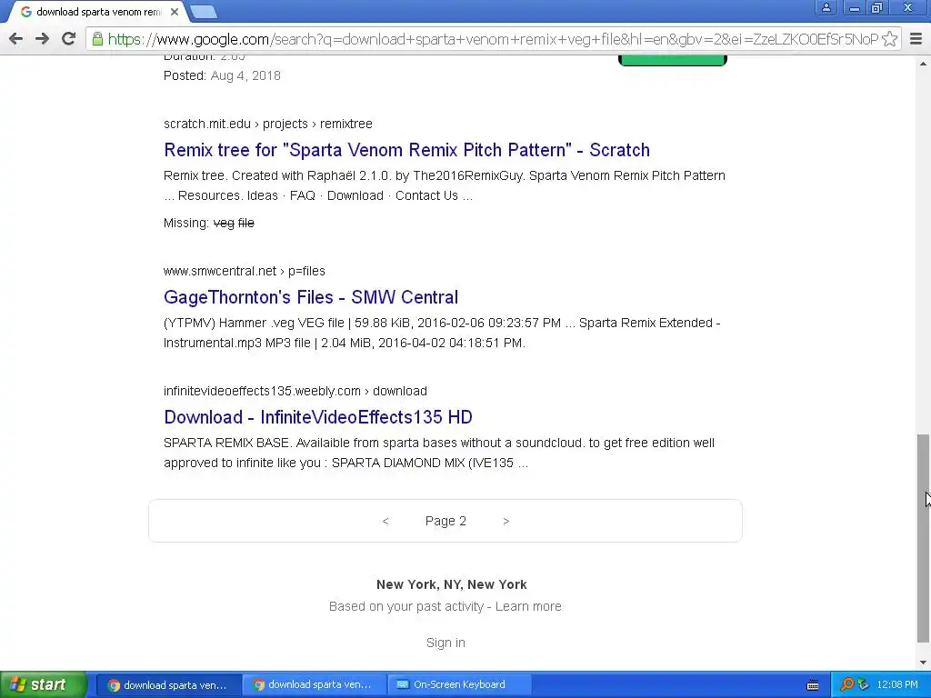Click the Posted: Aug 4, 2018 text
Screen dimensions: 931x698
pos(222,75)
